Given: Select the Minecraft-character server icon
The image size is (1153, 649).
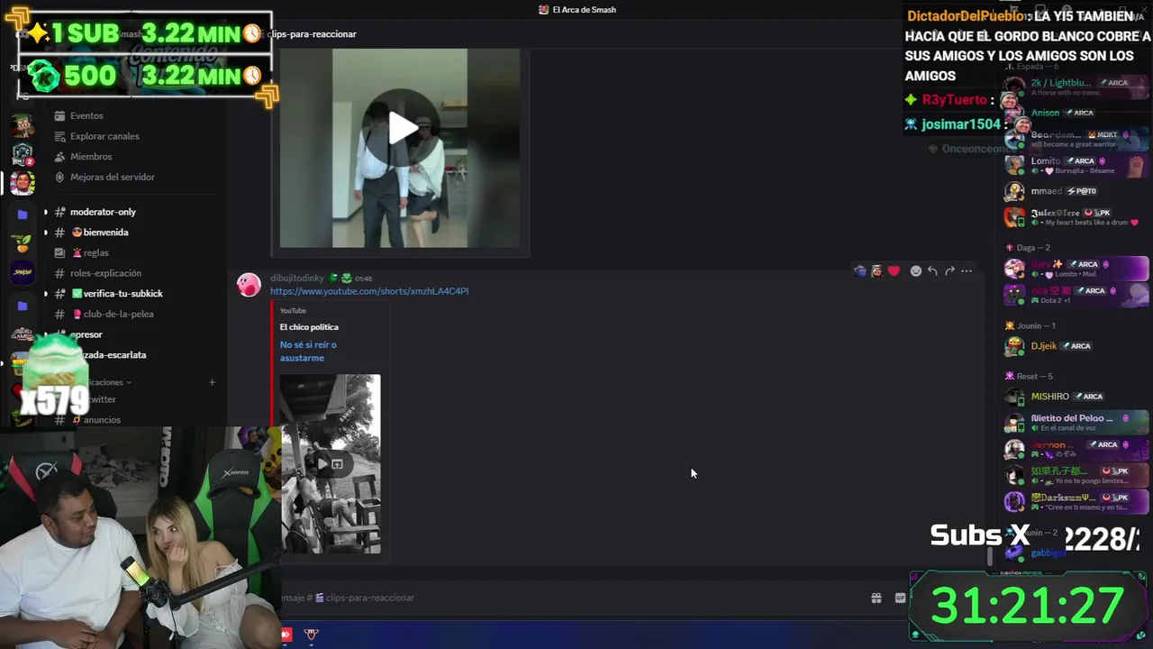Looking at the screenshot, I should [23, 125].
